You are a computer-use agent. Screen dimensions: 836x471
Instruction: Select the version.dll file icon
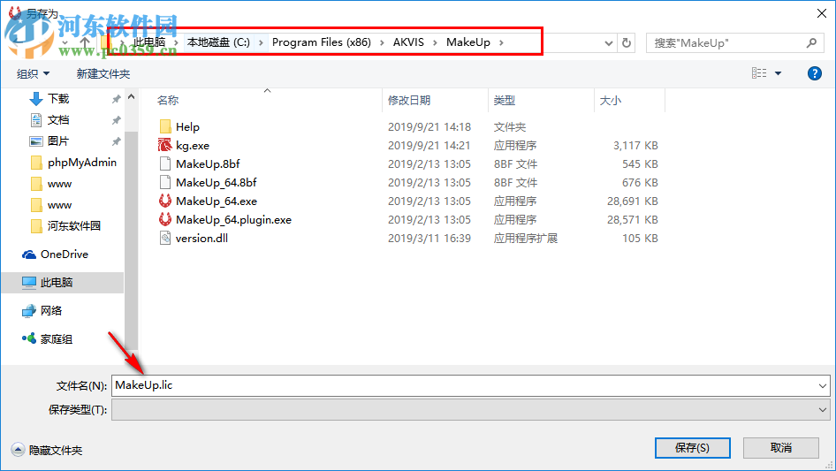(x=165, y=238)
